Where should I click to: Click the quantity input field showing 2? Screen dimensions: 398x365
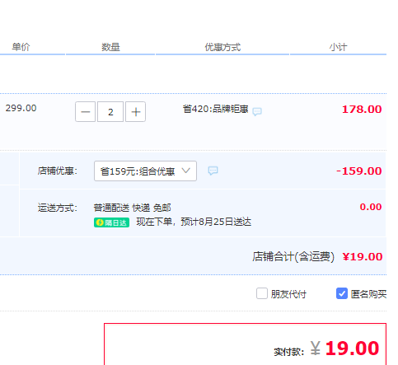click(x=110, y=112)
